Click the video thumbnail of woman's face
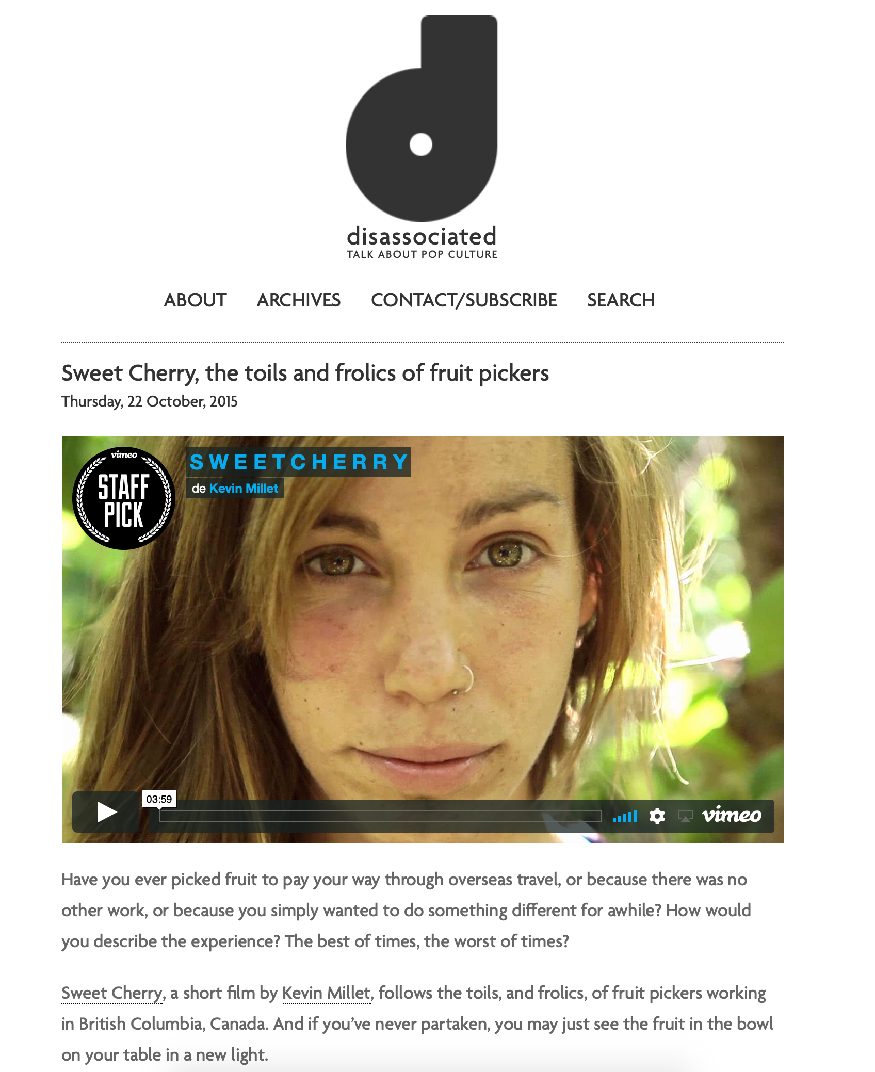875x1072 pixels. click(x=423, y=639)
